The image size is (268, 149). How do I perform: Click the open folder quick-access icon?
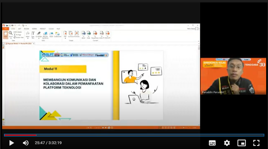tap(7, 26)
